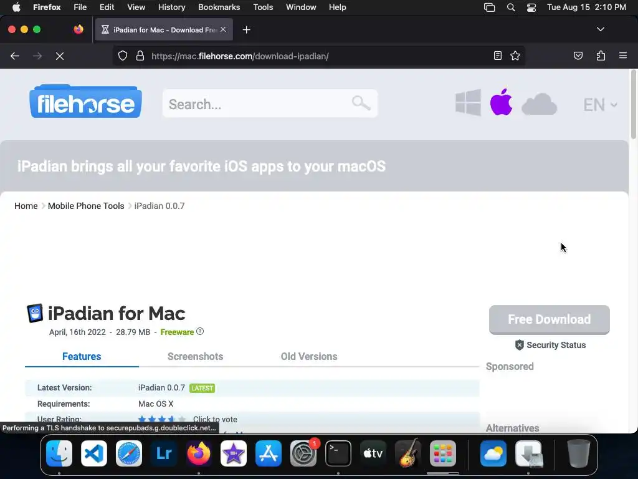This screenshot has width=638, height=479.
Task: Click the iPadian app icon beside title
Action: [35, 313]
